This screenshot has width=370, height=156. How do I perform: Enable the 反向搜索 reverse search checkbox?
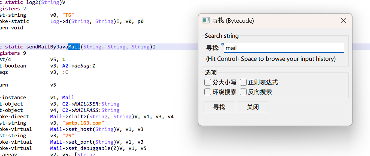(243, 92)
